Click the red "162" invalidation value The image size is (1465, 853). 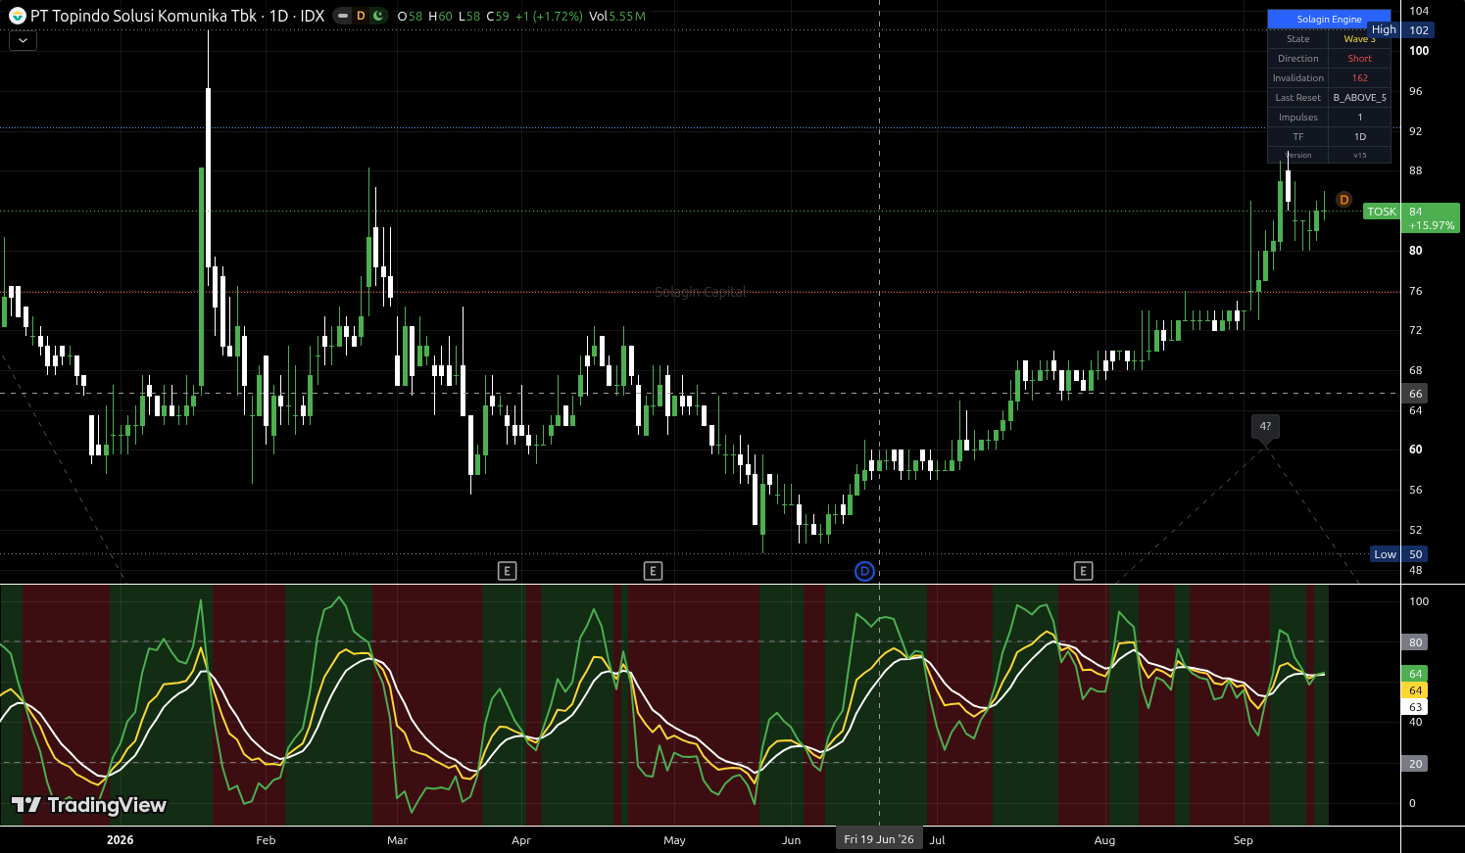pos(1360,78)
